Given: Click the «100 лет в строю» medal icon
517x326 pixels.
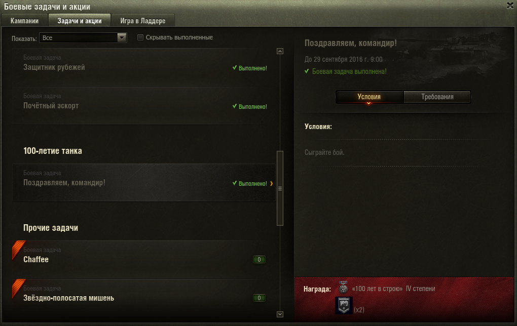Looking at the screenshot, I should [343, 288].
